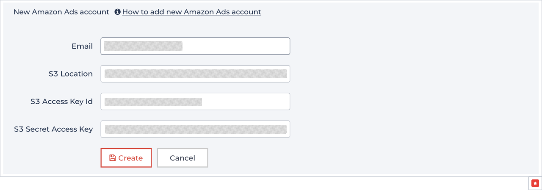Screen dimensions: 542x190
Task: Click the "S3 Secret Access Key" label
Action: tap(53, 129)
